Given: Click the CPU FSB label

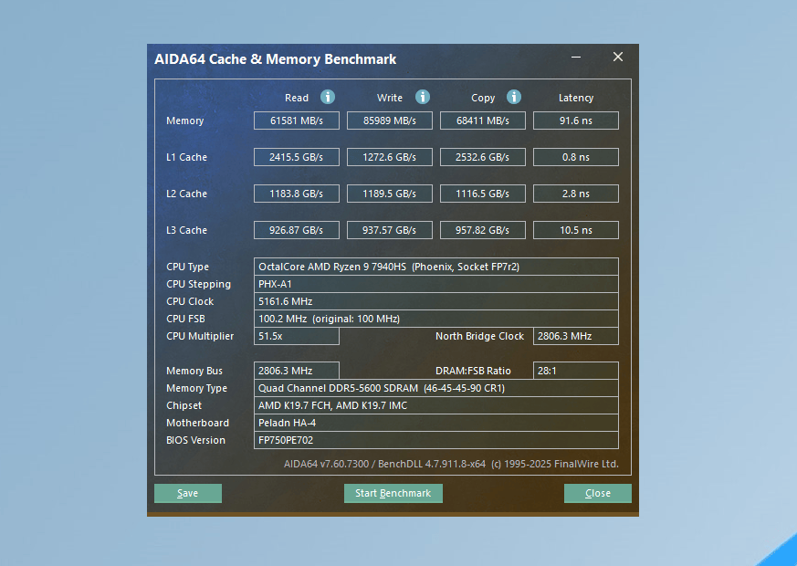Looking at the screenshot, I should [185, 319].
